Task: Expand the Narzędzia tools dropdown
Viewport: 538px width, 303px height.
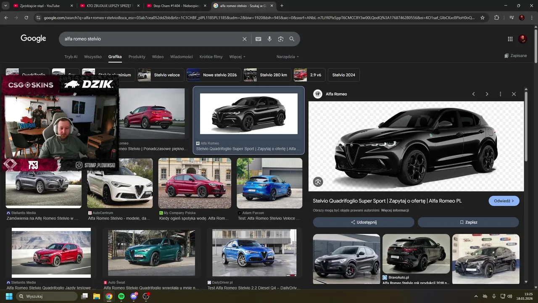Action: pyautogui.click(x=287, y=57)
